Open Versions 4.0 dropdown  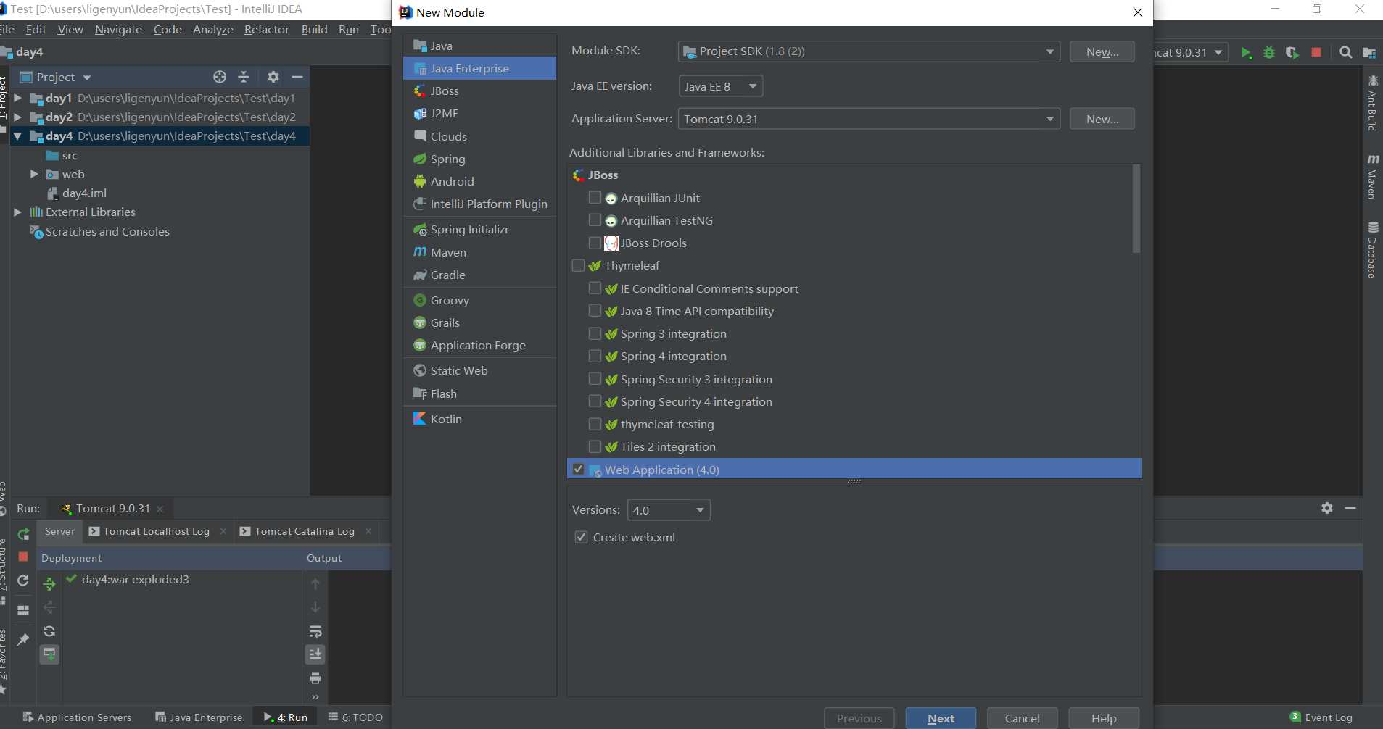coord(668,510)
